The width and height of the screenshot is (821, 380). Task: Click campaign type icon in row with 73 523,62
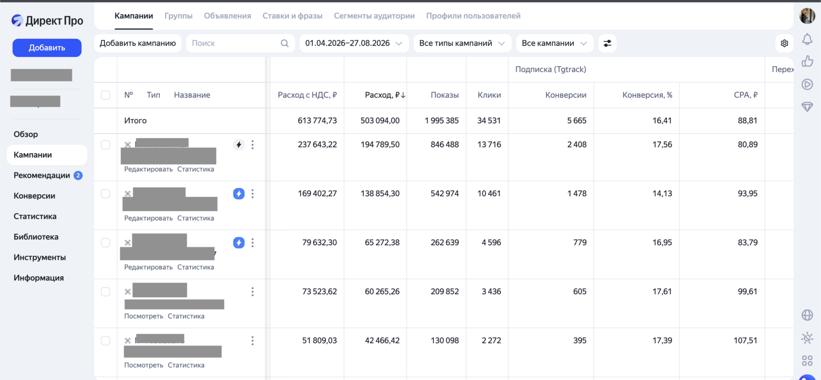128,292
